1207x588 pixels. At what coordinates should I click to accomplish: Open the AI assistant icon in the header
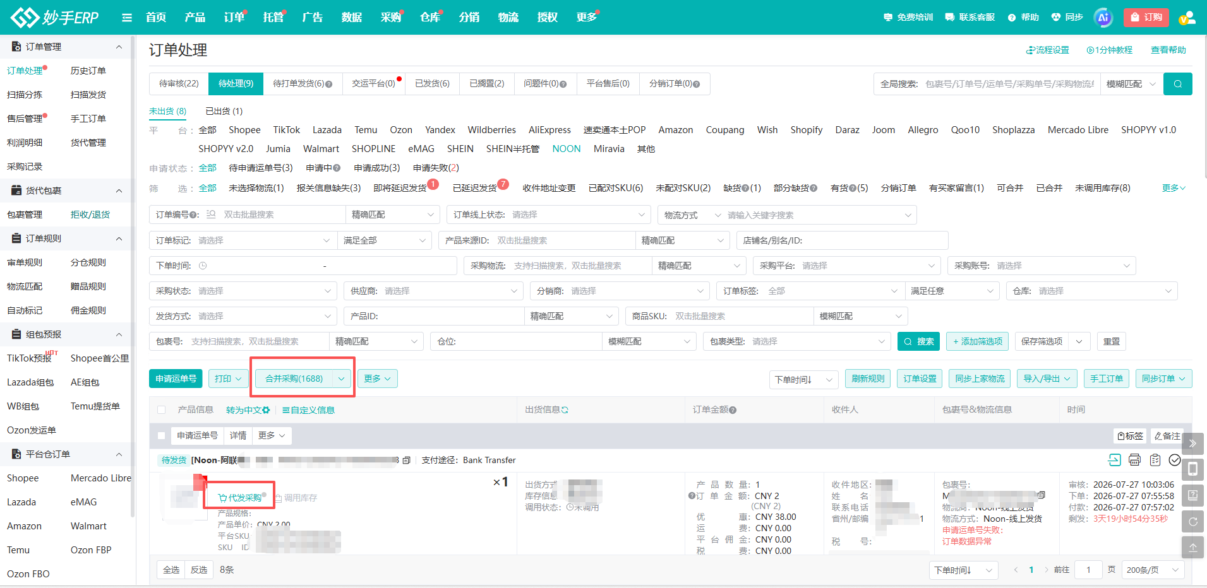[1103, 18]
